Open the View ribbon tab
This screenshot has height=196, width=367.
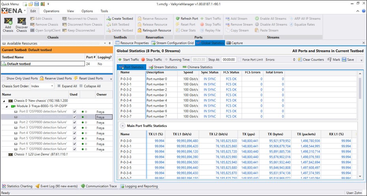coord(70,11)
